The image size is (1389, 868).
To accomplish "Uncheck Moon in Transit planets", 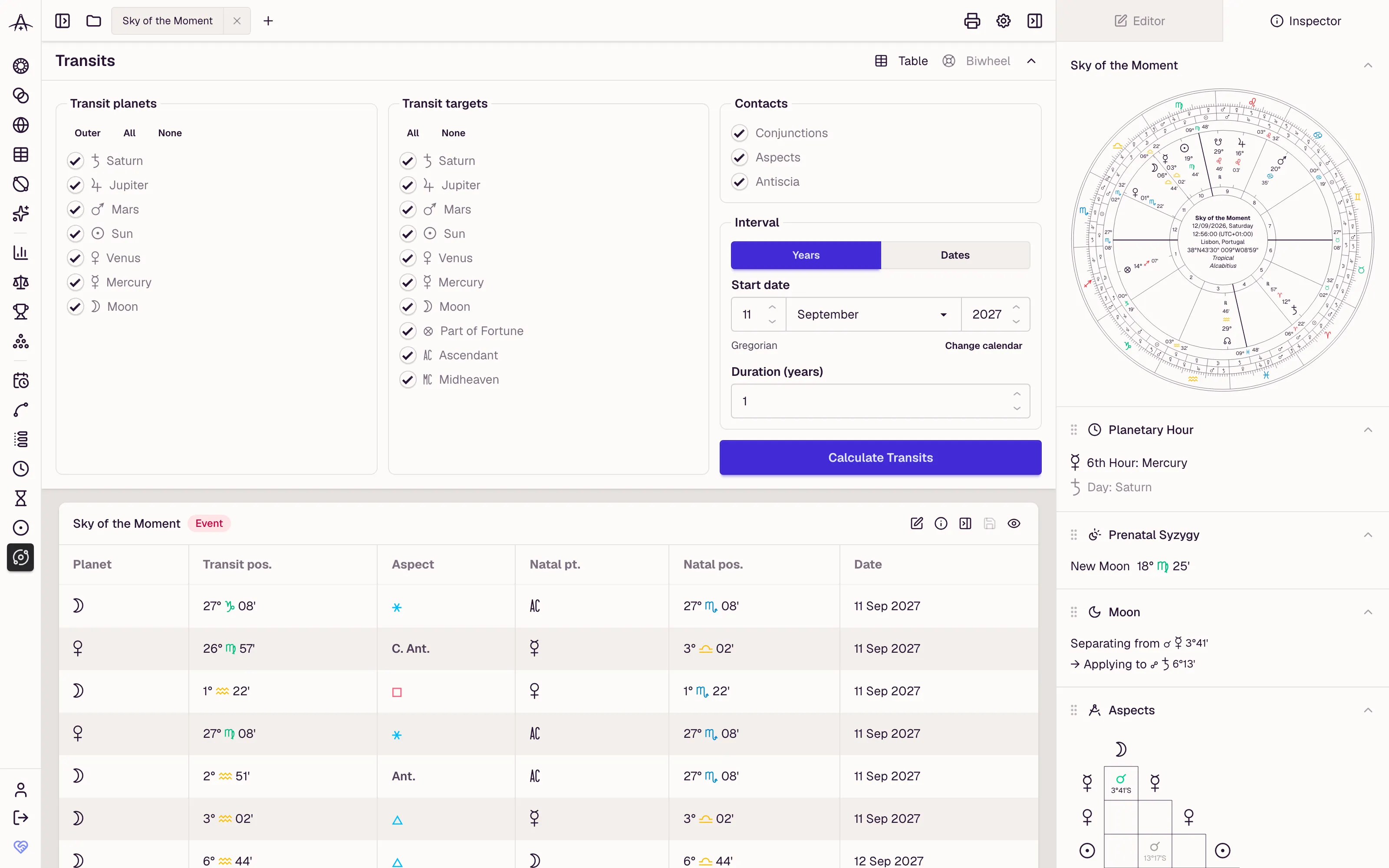I will click(x=75, y=306).
